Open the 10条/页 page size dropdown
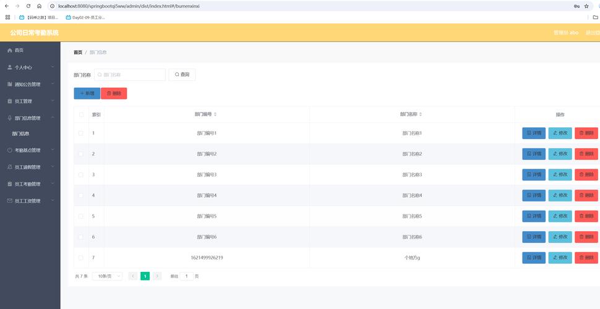 pos(107,276)
